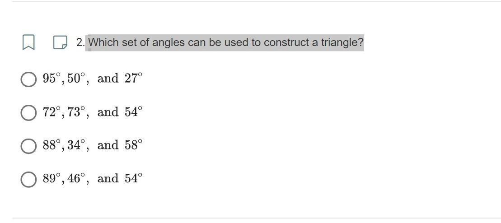Click the answer text 88°, 34°, and 58°
Image resolution: width=501 pixels, height=223 pixels.
click(92, 145)
